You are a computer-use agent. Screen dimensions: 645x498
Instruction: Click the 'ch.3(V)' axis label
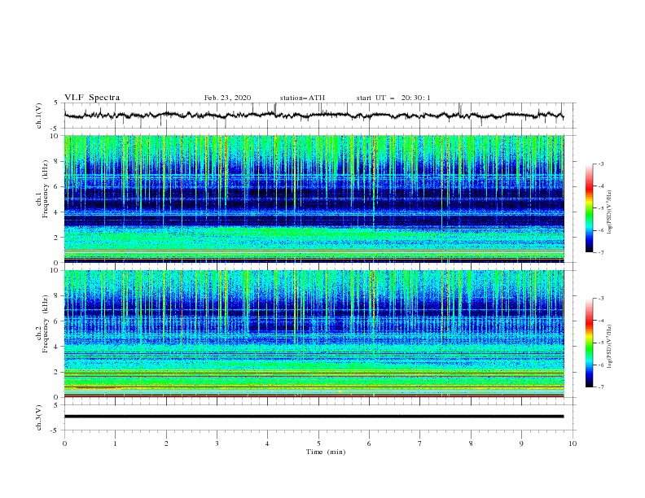pyautogui.click(x=39, y=417)
